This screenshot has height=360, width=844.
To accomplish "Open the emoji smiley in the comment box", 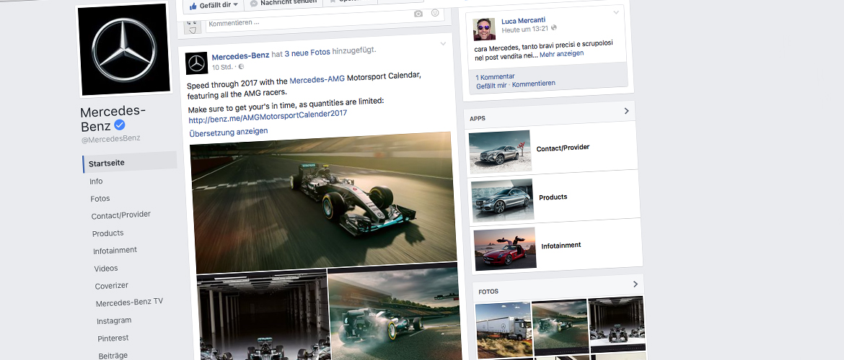I will tap(435, 13).
